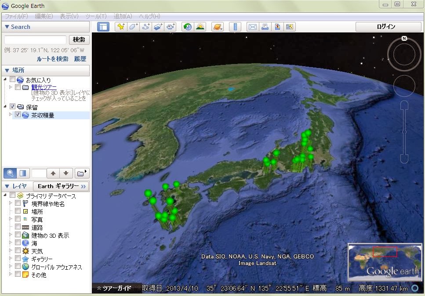Click the zoom slider track

404,132
